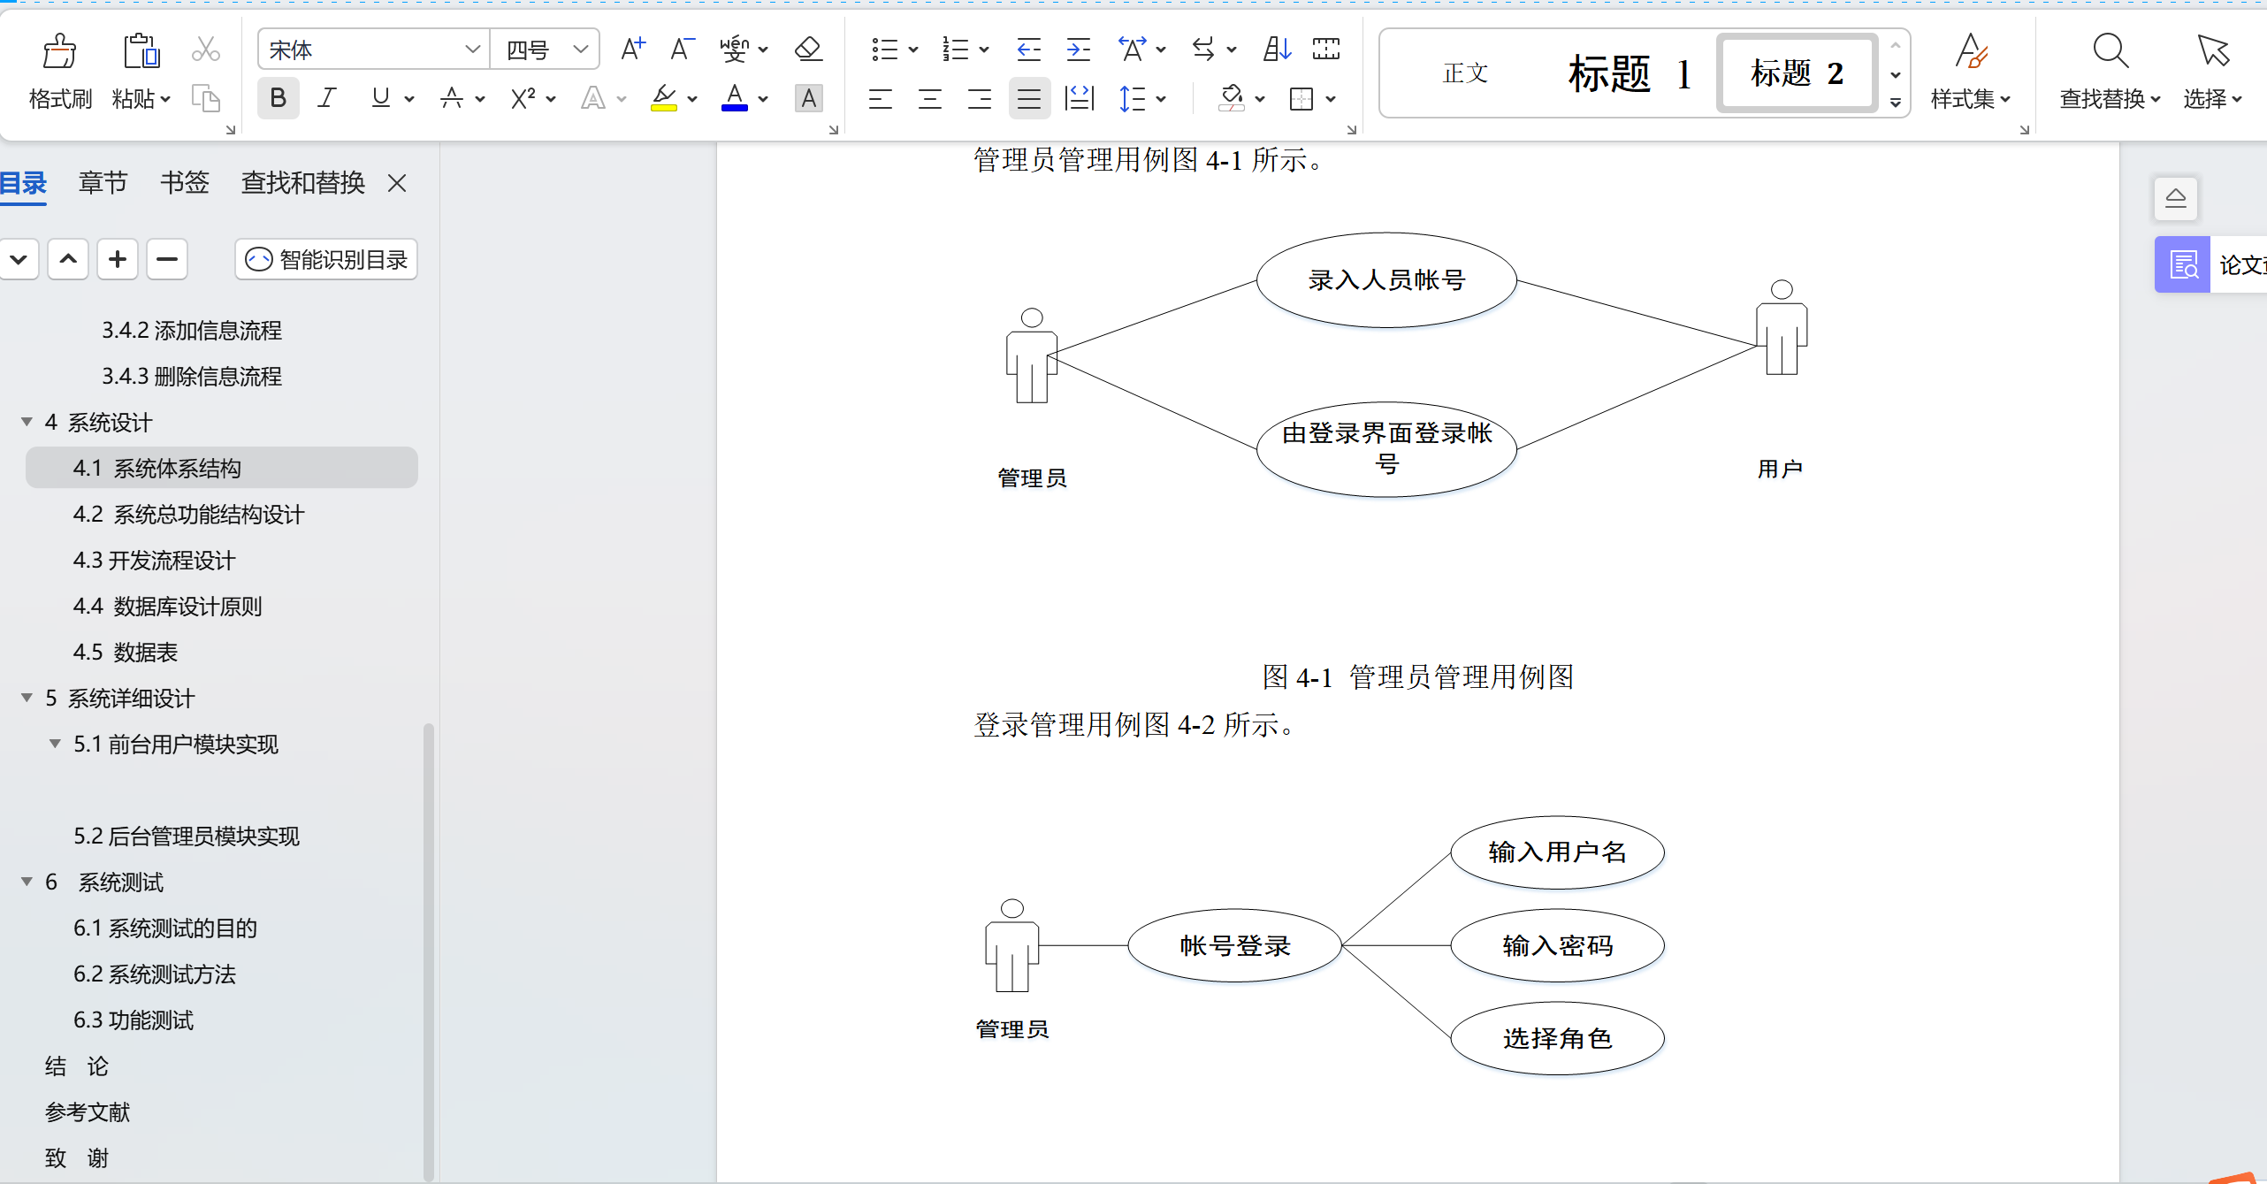This screenshot has width=2267, height=1184.
Task: Open the font name 宋体 dropdown
Action: pos(472,50)
